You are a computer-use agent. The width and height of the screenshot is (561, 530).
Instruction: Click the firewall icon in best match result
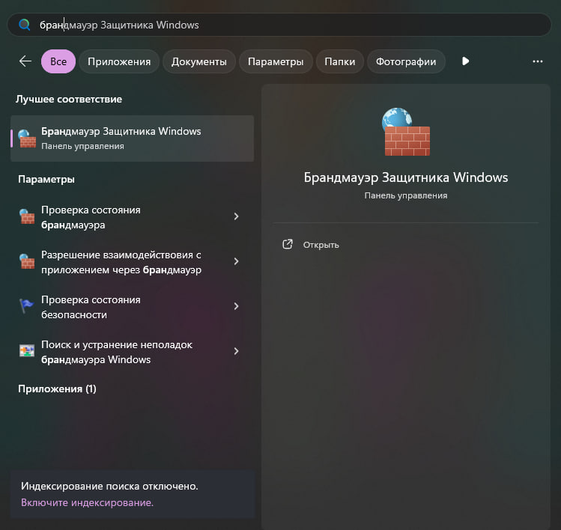28,138
